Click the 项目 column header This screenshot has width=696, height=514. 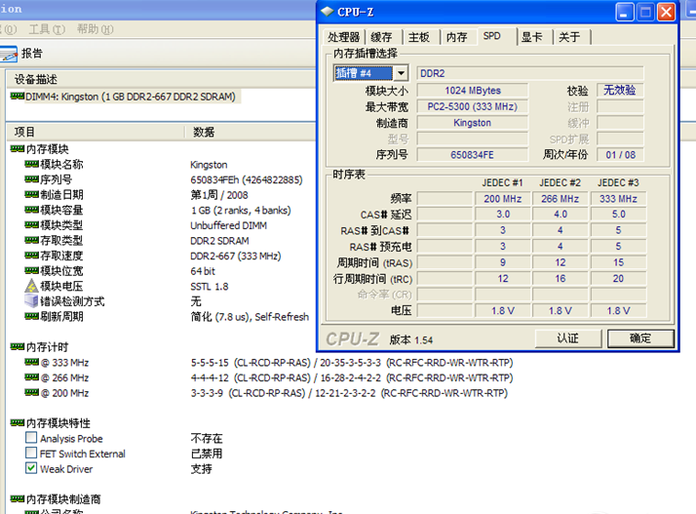25,132
